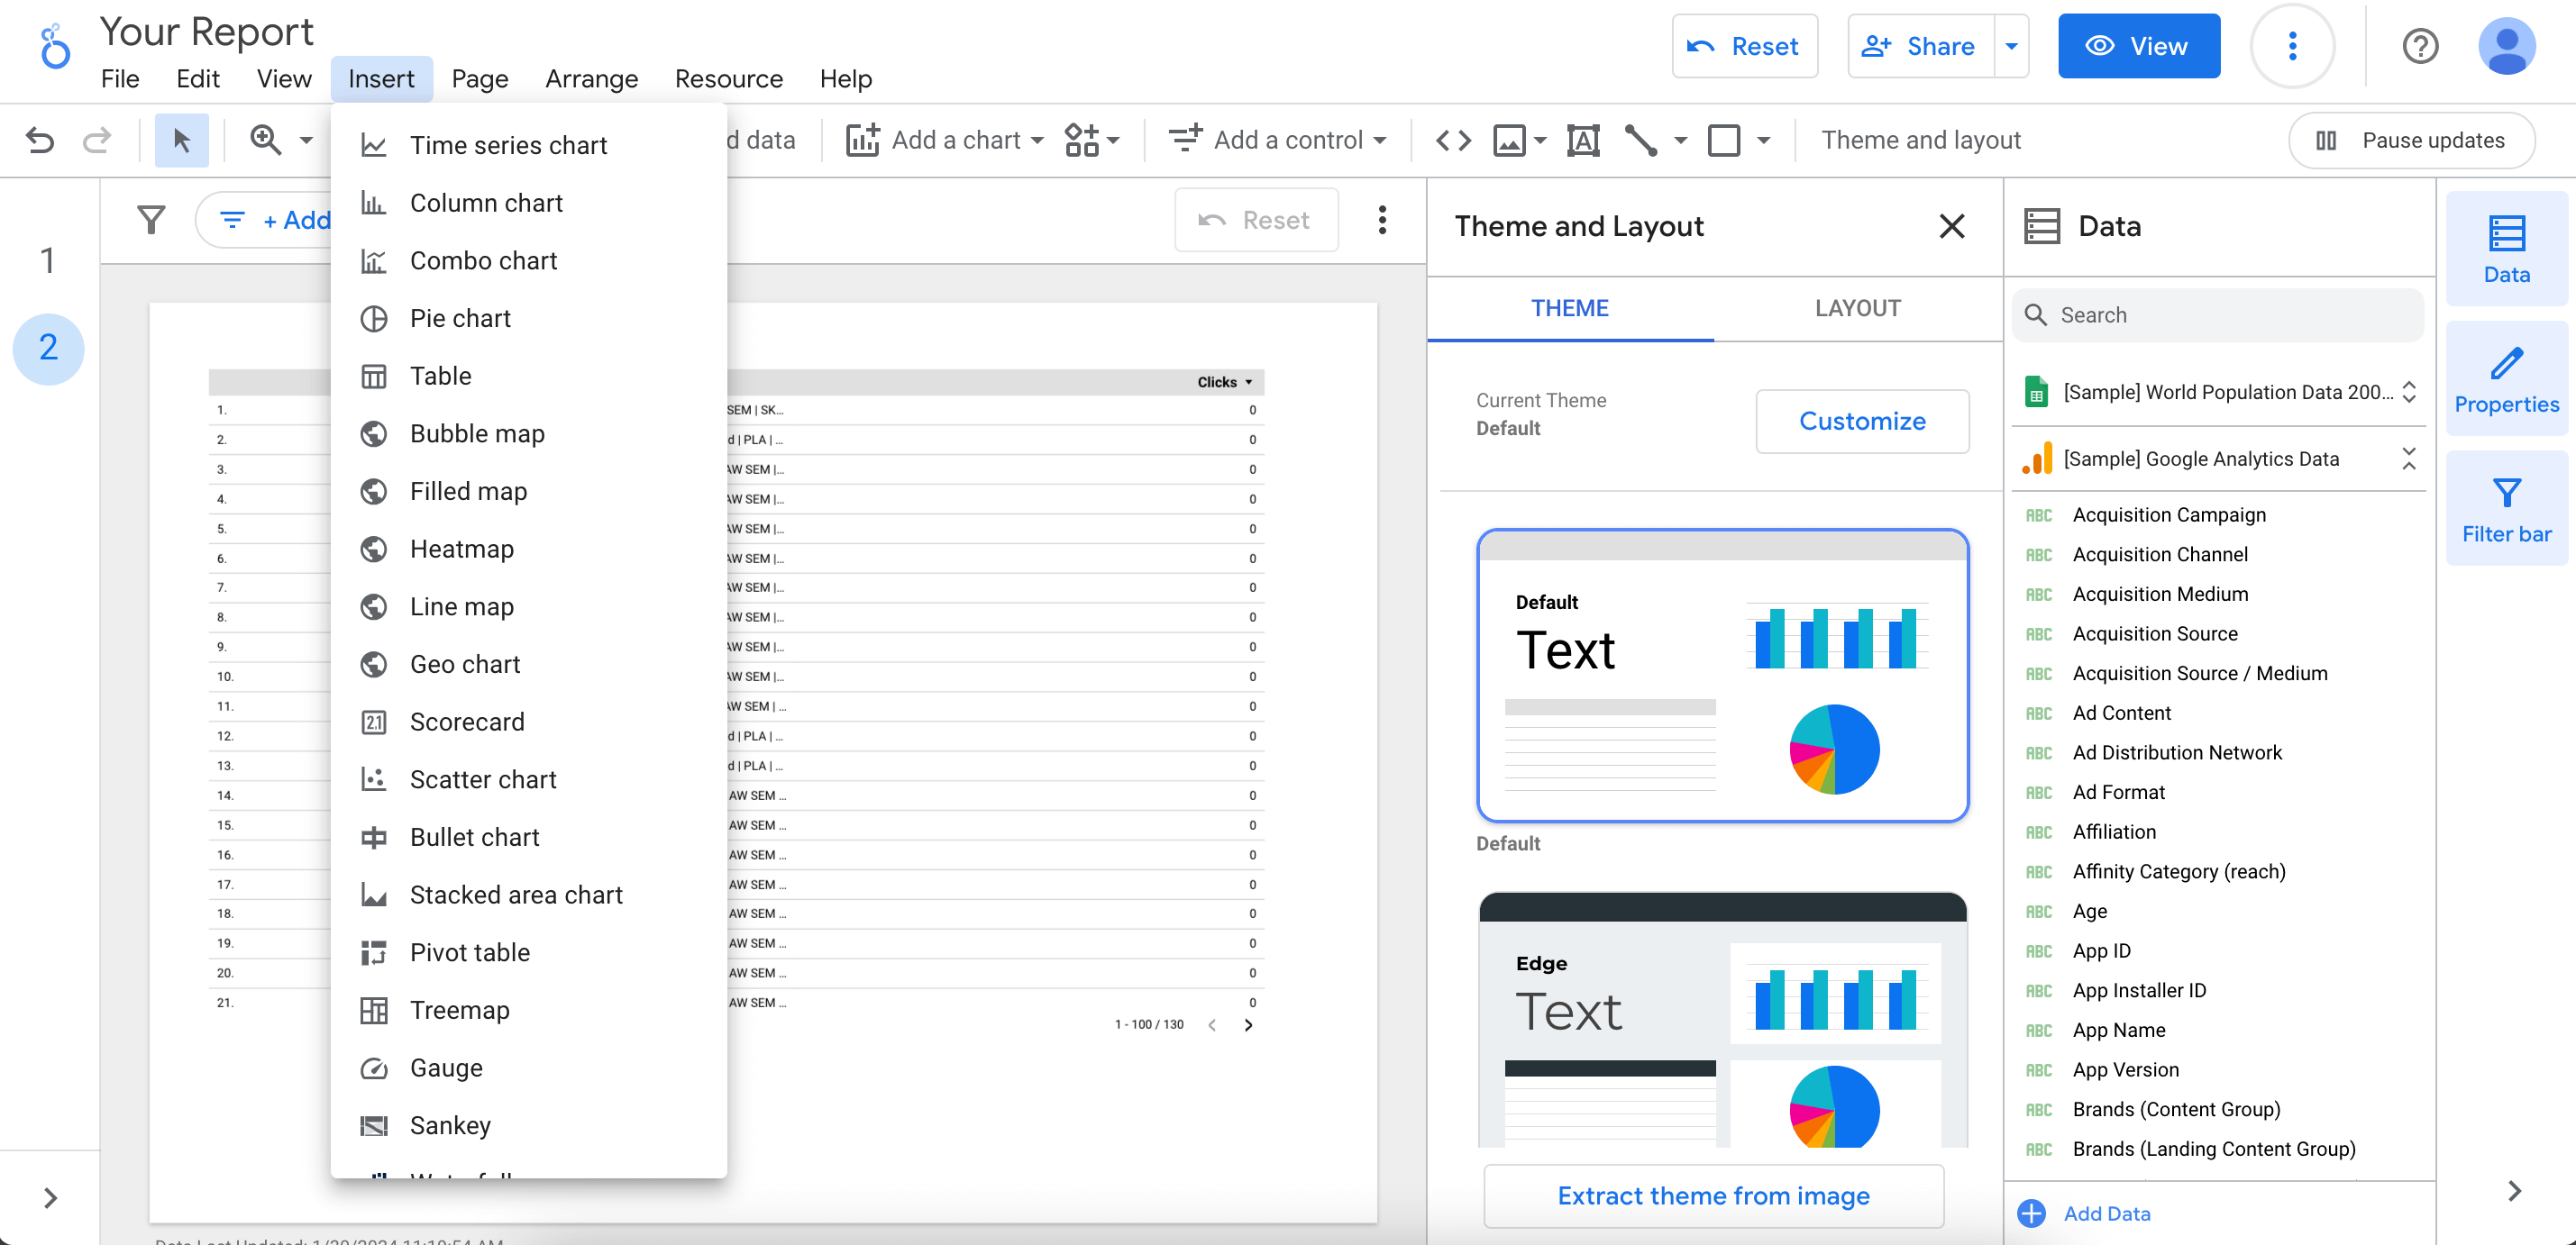Go to next table page arrow
Viewport: 2576px width, 1245px height.
[1247, 1024]
